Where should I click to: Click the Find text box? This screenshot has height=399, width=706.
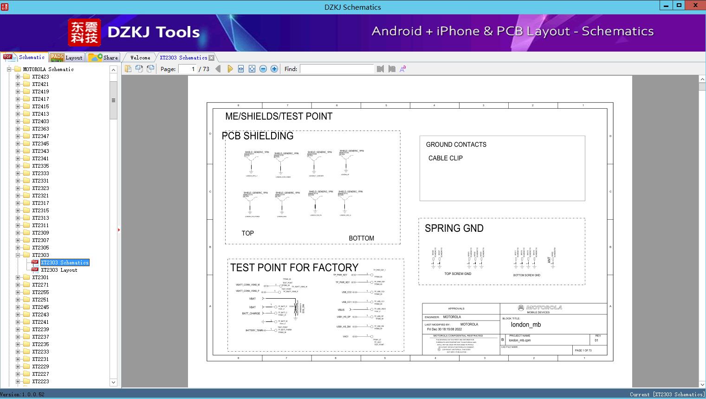tap(337, 69)
